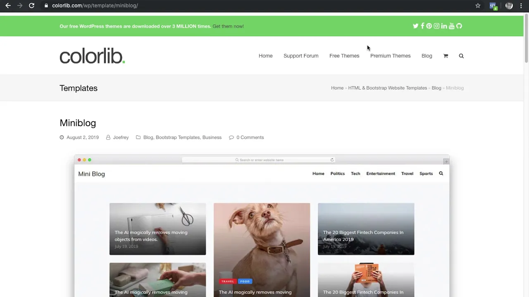Click the FOOD tag in the preview
The width and height of the screenshot is (529, 297).
point(245,281)
